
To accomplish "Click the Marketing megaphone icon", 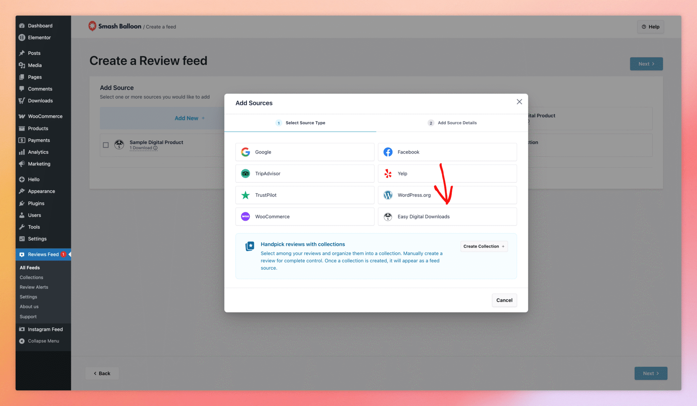I will [x=22, y=163].
